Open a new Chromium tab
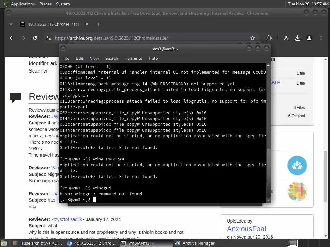This screenshot has width=330, height=247. pyautogui.click(x=99, y=24)
